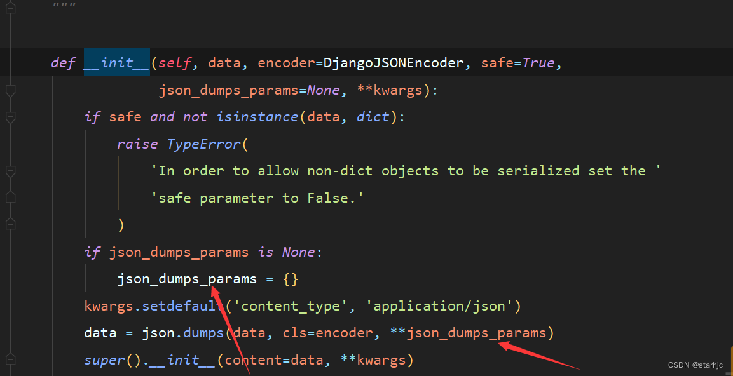Click 'not' keyword in if safe line
The height and width of the screenshot is (376, 733).
[x=195, y=117]
